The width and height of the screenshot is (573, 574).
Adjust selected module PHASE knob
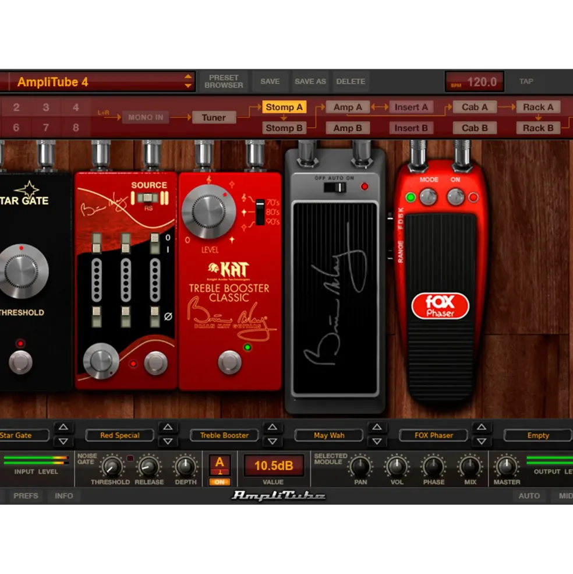[x=434, y=466]
